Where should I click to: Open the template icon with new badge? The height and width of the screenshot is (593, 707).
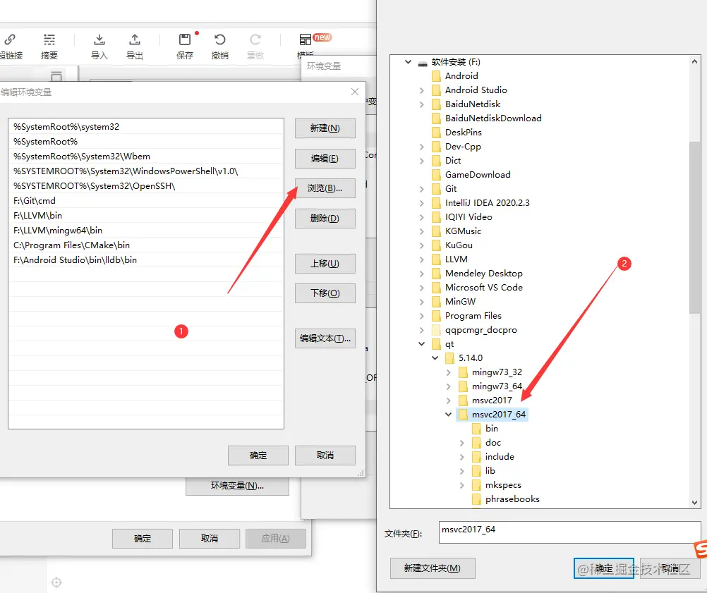pos(306,39)
